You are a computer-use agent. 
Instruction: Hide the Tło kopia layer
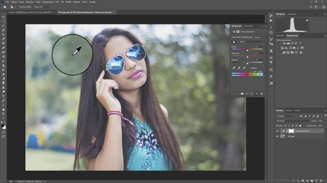pos(277,136)
